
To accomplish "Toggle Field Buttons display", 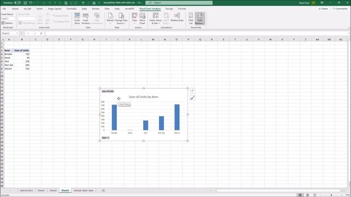I will (200, 19).
